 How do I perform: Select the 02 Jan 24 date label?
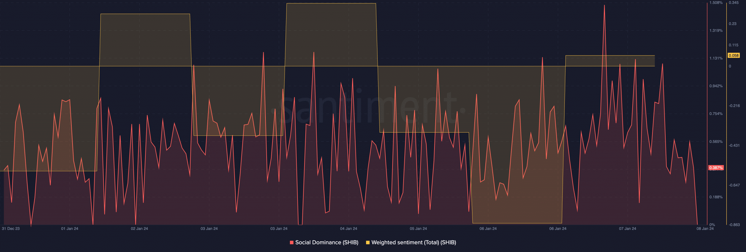(x=139, y=228)
